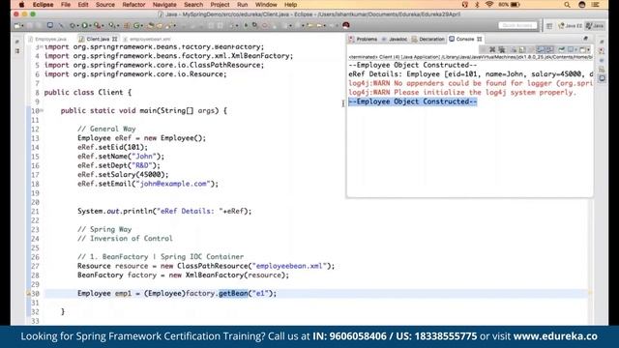Click the Open Task toolbar icon
The height and width of the screenshot is (348, 619).
[x=160, y=26]
